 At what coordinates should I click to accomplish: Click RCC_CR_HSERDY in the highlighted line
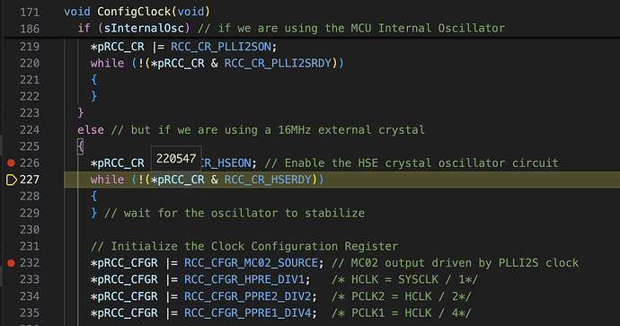[x=268, y=180]
